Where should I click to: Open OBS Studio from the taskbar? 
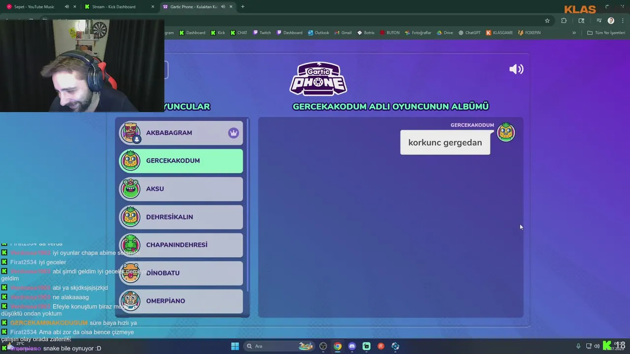[323, 346]
